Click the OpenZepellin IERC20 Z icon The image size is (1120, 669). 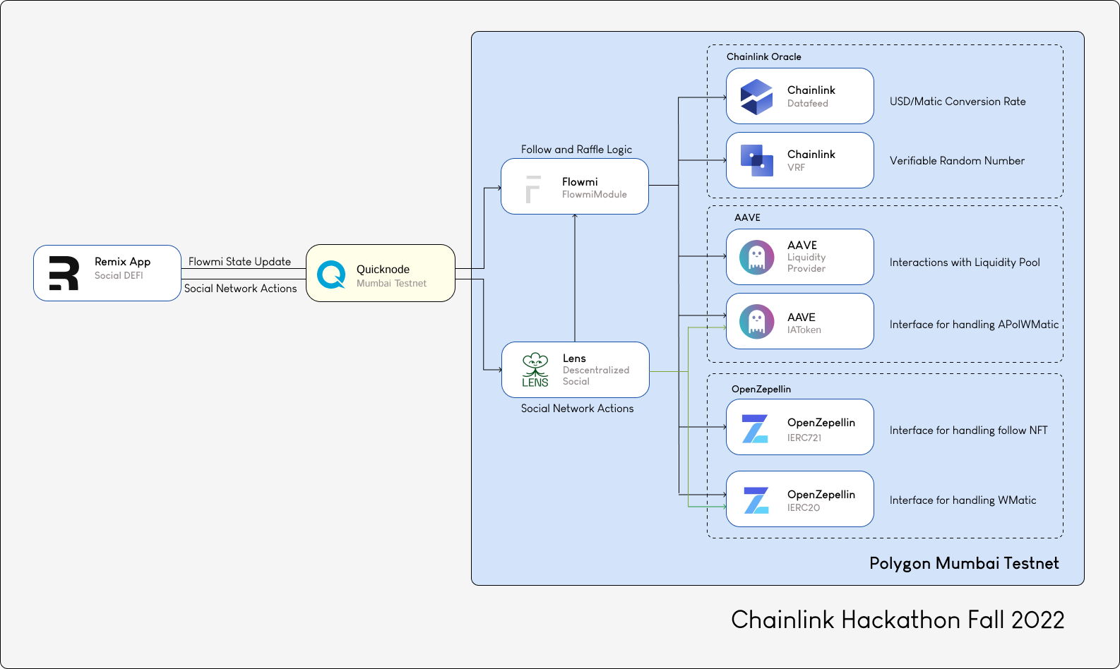pyautogui.click(x=756, y=500)
